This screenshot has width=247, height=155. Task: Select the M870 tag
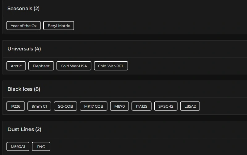pyautogui.click(x=119, y=106)
